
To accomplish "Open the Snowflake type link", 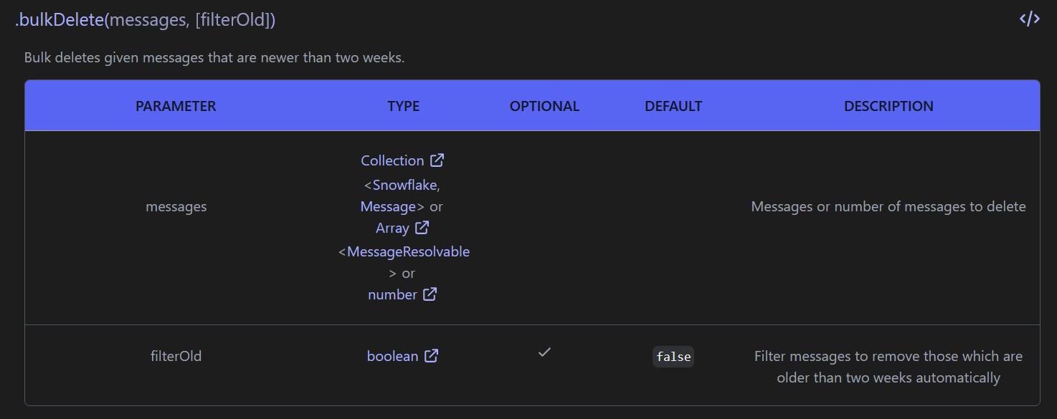I will click(404, 185).
